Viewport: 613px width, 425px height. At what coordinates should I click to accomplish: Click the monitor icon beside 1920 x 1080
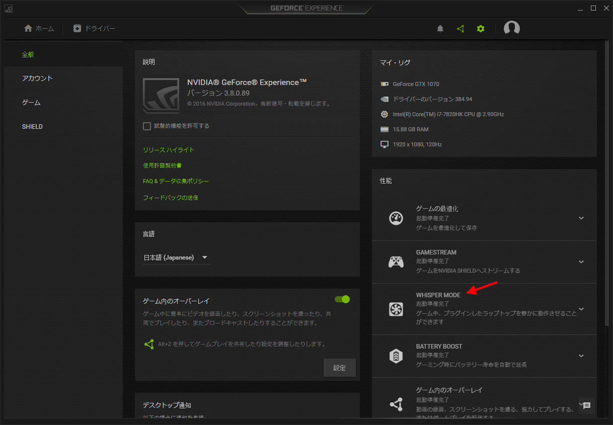click(385, 144)
